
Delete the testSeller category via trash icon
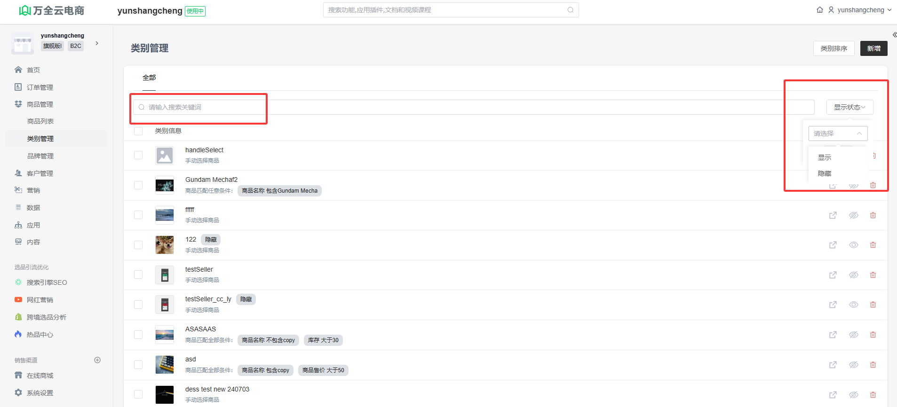click(x=873, y=275)
